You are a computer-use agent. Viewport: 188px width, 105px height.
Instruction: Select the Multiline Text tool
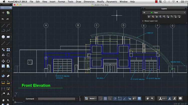pyautogui.click(x=8, y=94)
